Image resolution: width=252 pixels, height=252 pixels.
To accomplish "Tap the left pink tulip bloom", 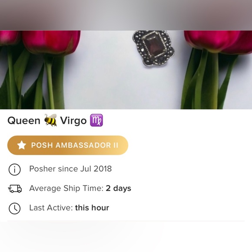I will 51,43.
